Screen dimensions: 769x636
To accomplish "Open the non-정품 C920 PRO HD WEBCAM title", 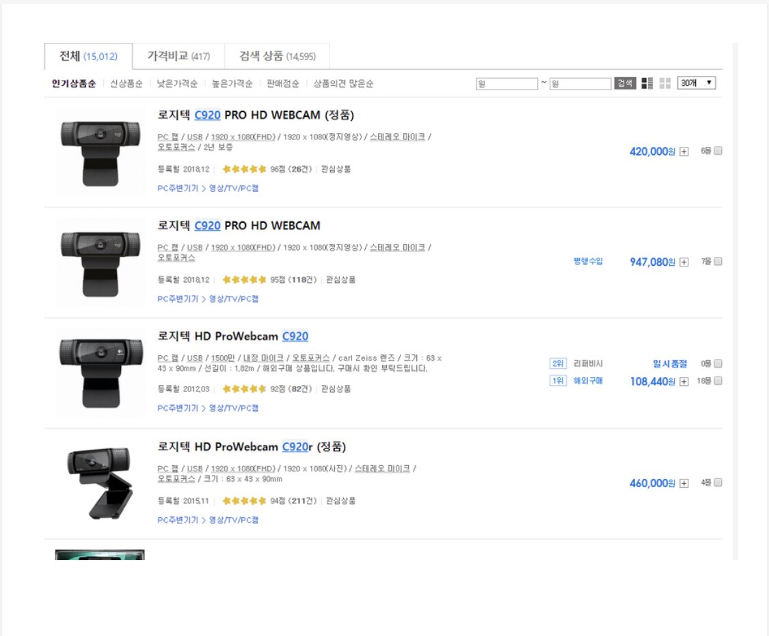I will [x=239, y=226].
